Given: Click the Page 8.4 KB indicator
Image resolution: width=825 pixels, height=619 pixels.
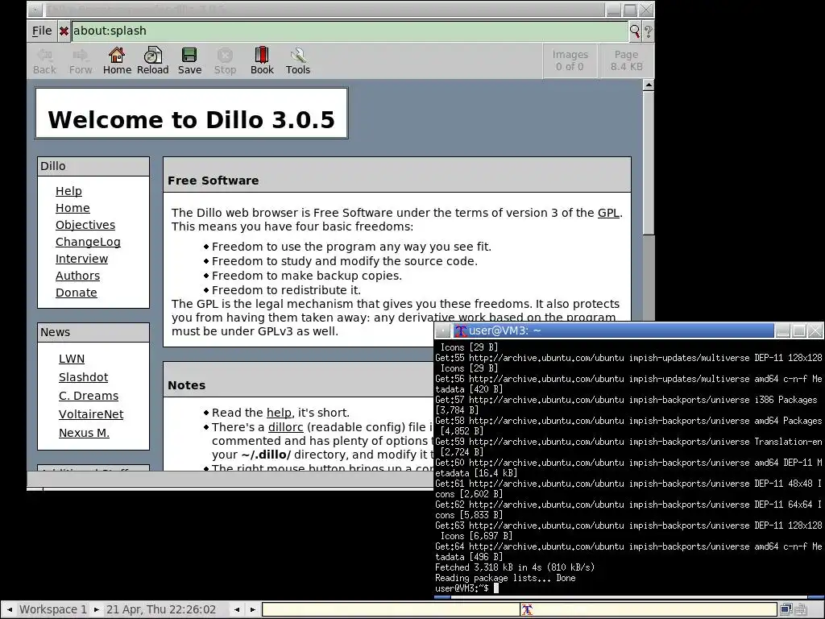Looking at the screenshot, I should click(x=626, y=60).
